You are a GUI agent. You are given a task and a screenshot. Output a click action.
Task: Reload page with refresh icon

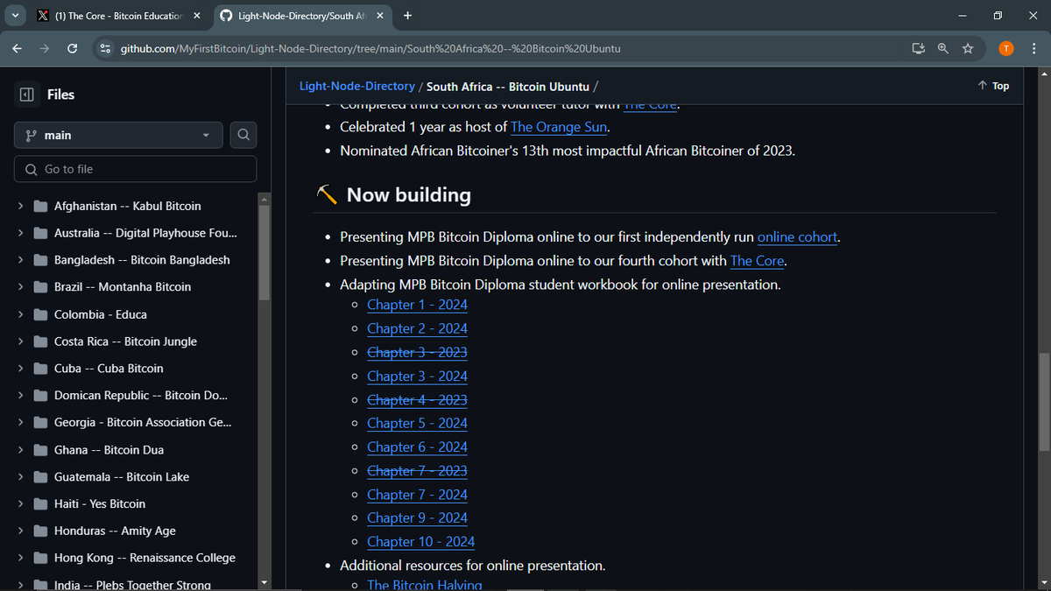pyautogui.click(x=73, y=48)
